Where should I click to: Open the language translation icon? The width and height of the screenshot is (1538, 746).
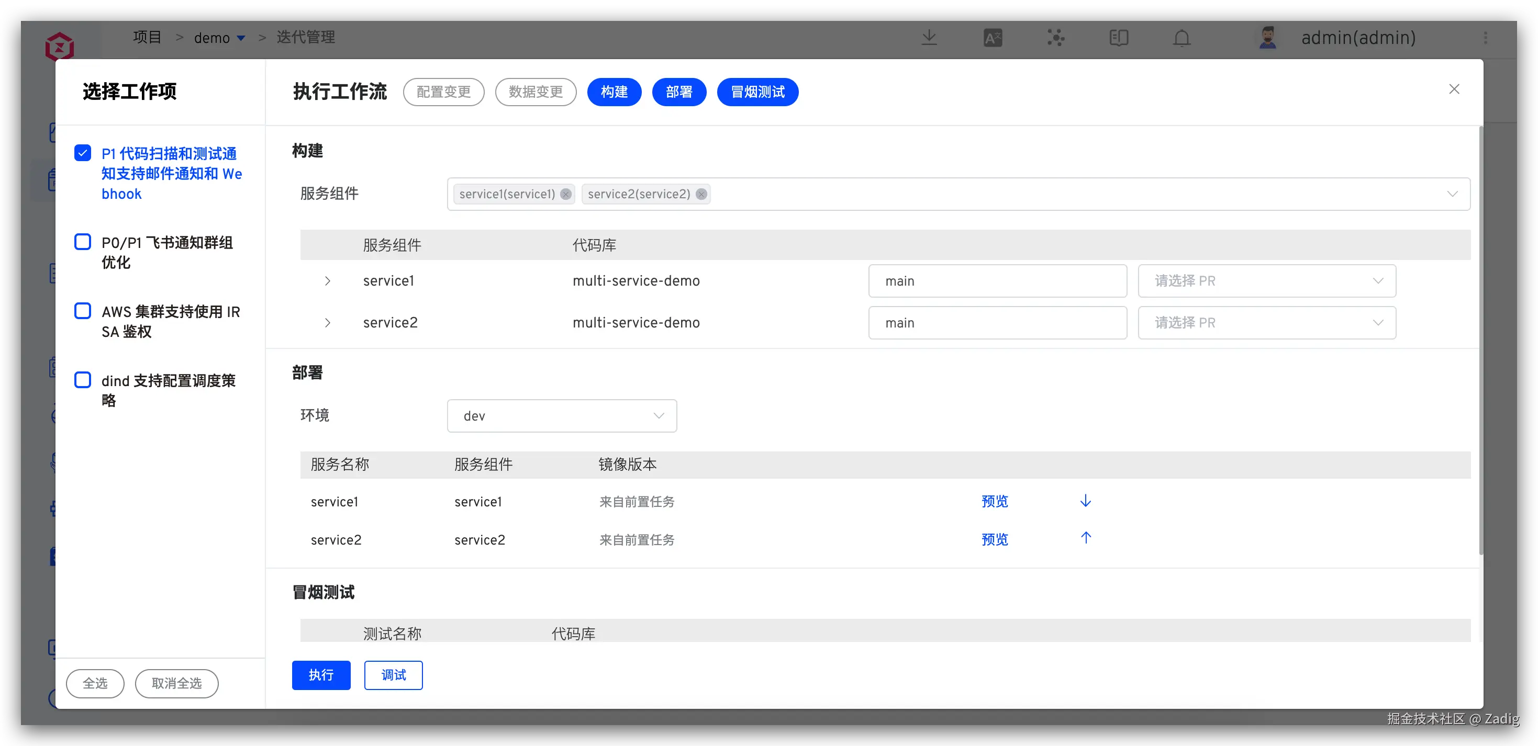point(993,38)
